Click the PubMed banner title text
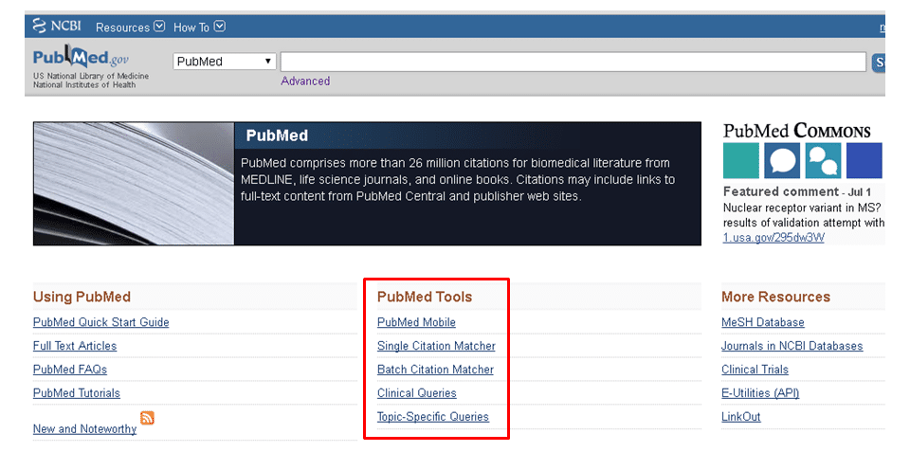The width and height of the screenshot is (910, 470). pos(277,136)
